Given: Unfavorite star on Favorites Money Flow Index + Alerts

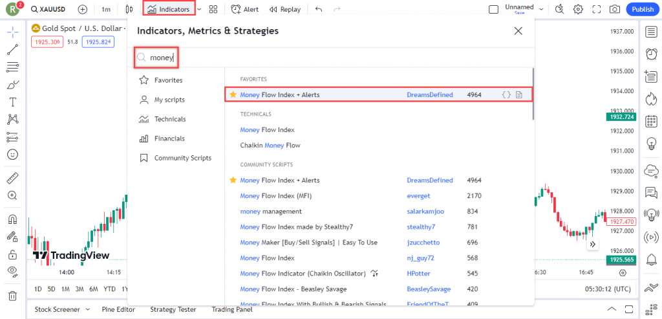Looking at the screenshot, I should [233, 95].
